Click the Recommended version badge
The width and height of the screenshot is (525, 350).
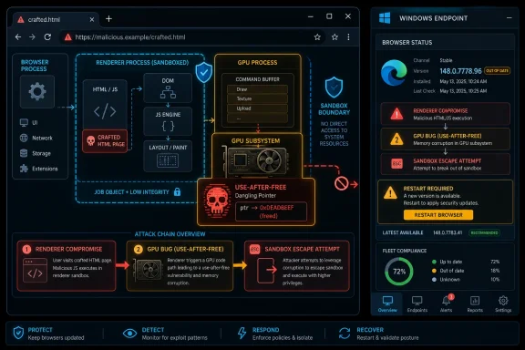coord(484,232)
